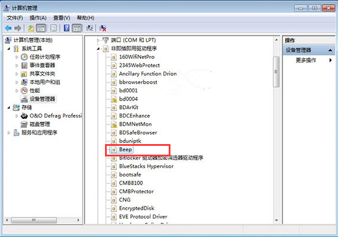Select the 160WifiNetPro driver
This screenshot has height=237, width=338.
(137, 57)
